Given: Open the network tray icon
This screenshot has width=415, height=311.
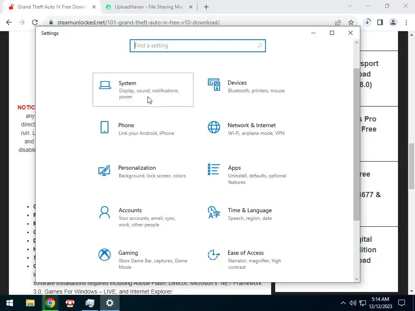Looking at the screenshot, I should point(363,303).
